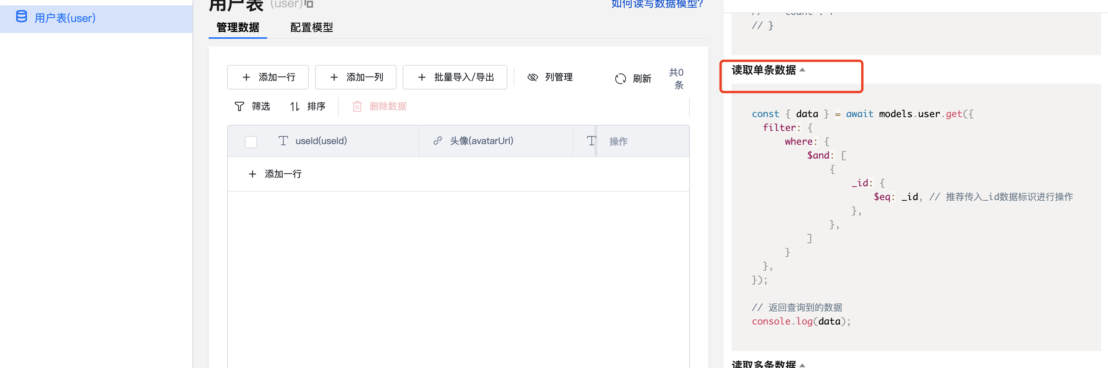
Task: Click the 添加一行 row inside the table
Action: click(x=459, y=174)
